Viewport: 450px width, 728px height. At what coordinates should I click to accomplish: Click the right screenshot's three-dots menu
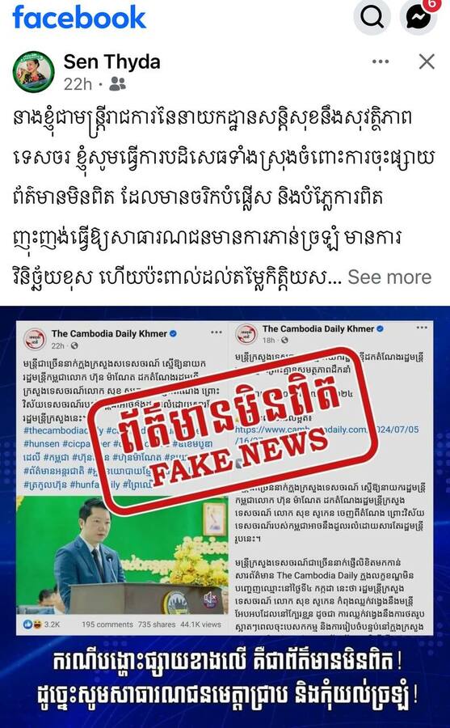[422, 328]
